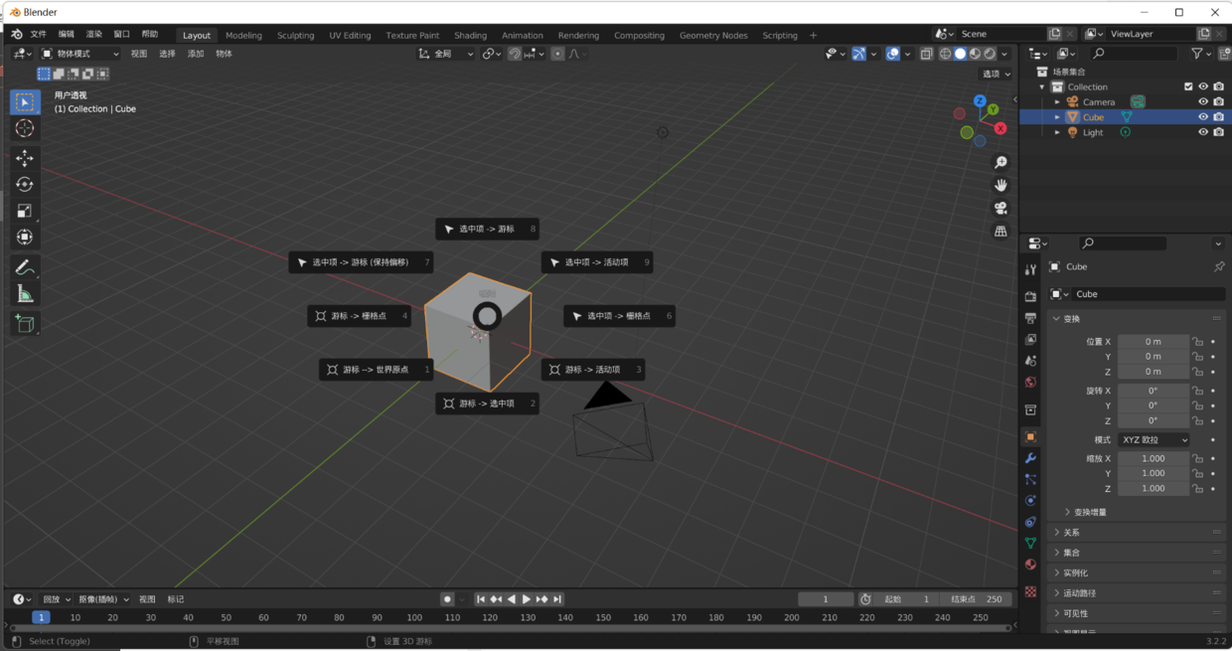Toggle X-Ray mode in the viewport header
Viewport: 1232px width, 651px height.
924,55
